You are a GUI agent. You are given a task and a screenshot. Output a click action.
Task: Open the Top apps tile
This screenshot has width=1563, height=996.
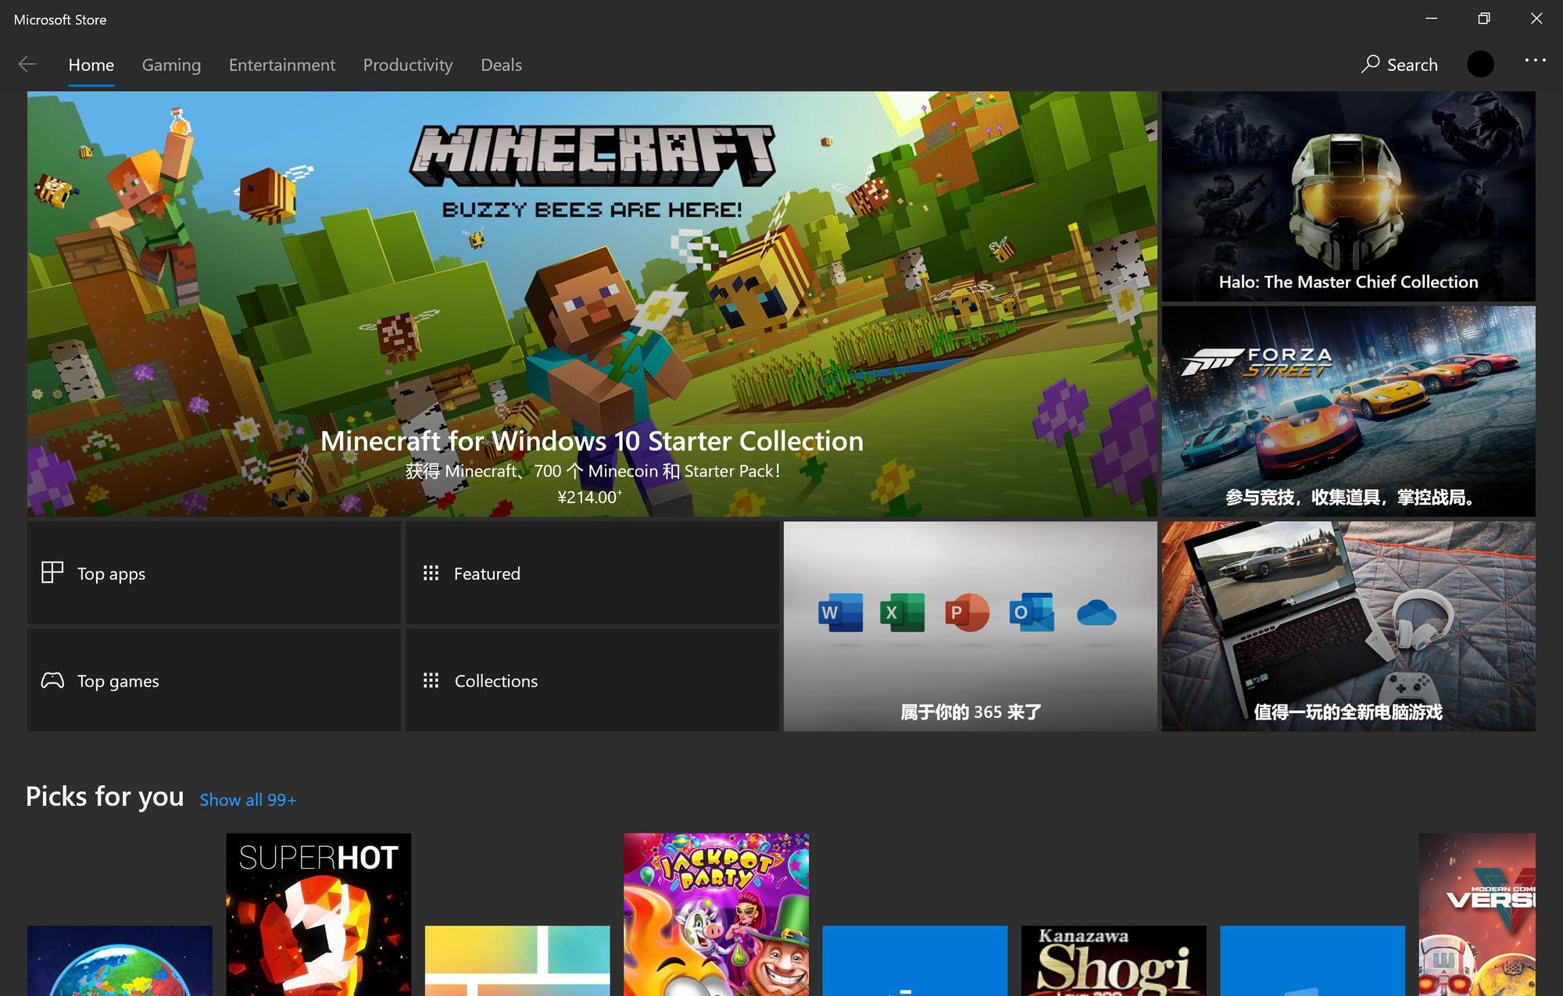pos(214,573)
